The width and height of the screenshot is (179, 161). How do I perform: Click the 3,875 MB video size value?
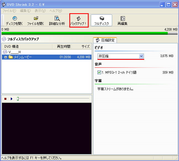click(167, 56)
